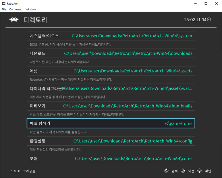
Task: Click the 이전 label in the footer
Action: [x=191, y=171]
